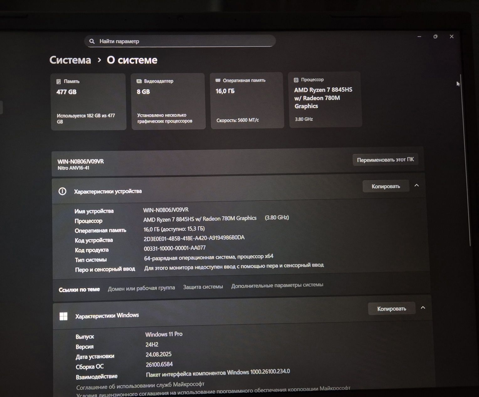The image size is (479, 397).
Task: Open the Видеоадаптер 8 GB card
Action: pos(168,101)
